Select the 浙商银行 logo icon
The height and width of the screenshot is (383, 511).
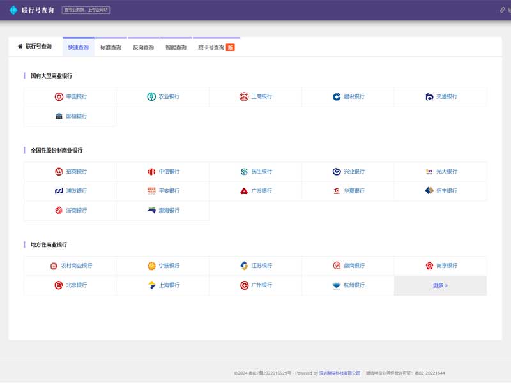tap(59, 211)
